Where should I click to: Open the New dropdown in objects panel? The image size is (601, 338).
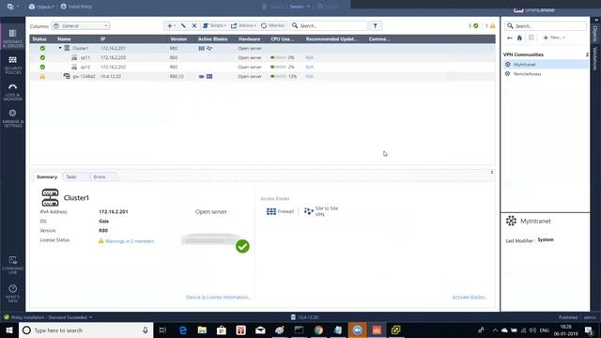[554, 38]
